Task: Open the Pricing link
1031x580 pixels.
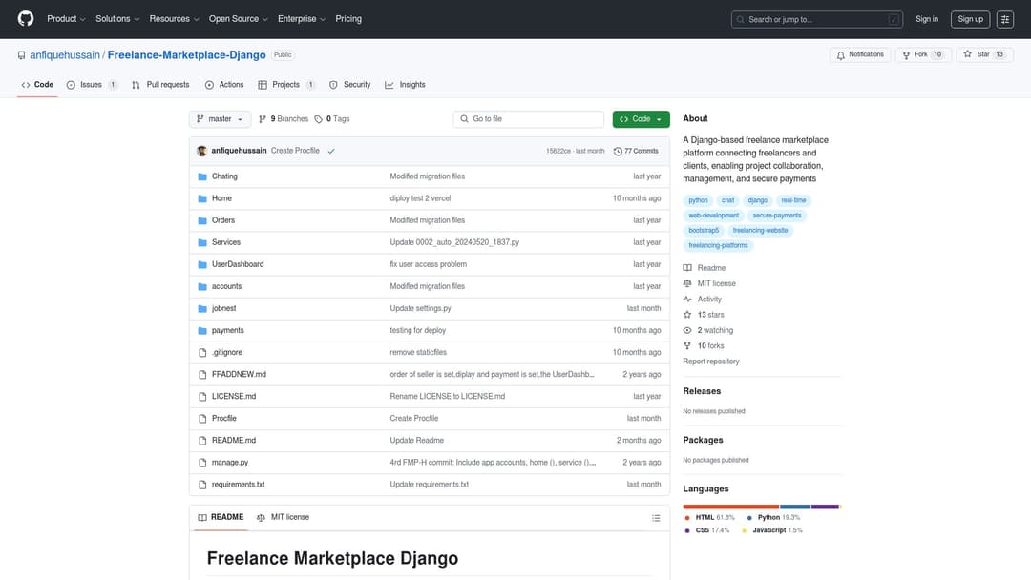Action: [348, 19]
